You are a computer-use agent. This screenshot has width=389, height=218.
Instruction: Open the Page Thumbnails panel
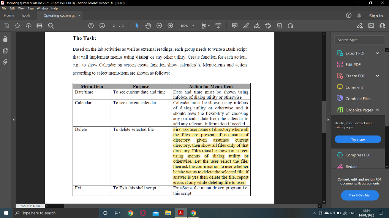click(x=5, y=50)
